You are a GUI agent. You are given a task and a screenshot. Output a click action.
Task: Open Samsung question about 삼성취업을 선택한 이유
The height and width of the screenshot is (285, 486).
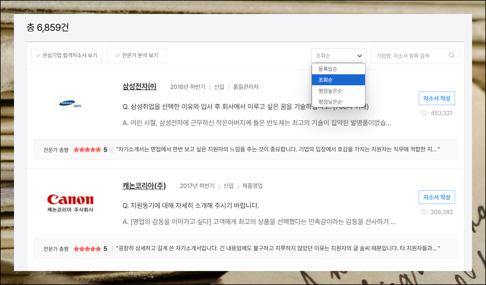(x=245, y=107)
